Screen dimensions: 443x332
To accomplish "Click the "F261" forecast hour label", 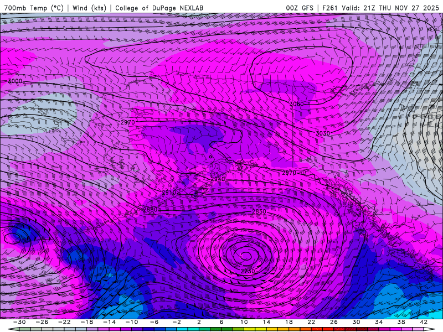I will click(x=330, y=8).
